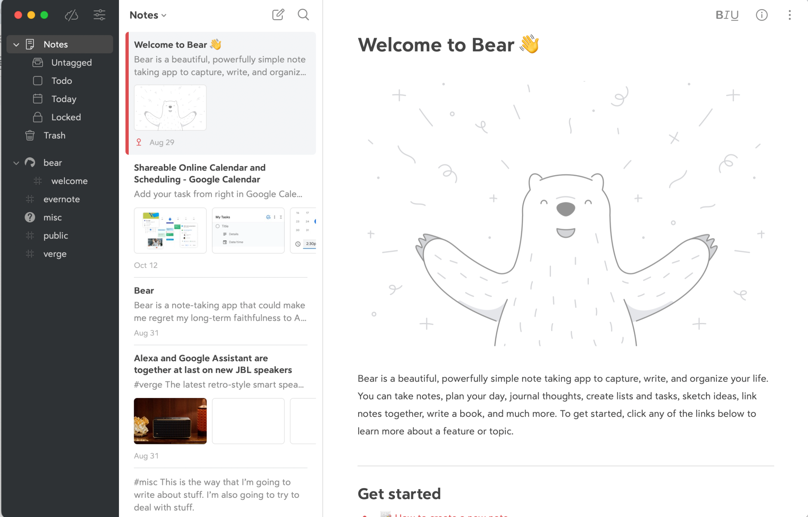
Task: Click the intro paragraph in the editor
Action: pyautogui.click(x=563, y=404)
